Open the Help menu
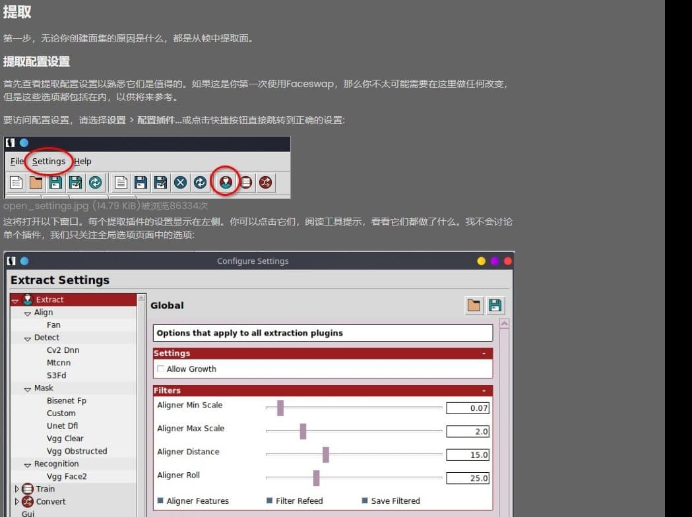Viewport: 692px width, 517px height. click(82, 161)
